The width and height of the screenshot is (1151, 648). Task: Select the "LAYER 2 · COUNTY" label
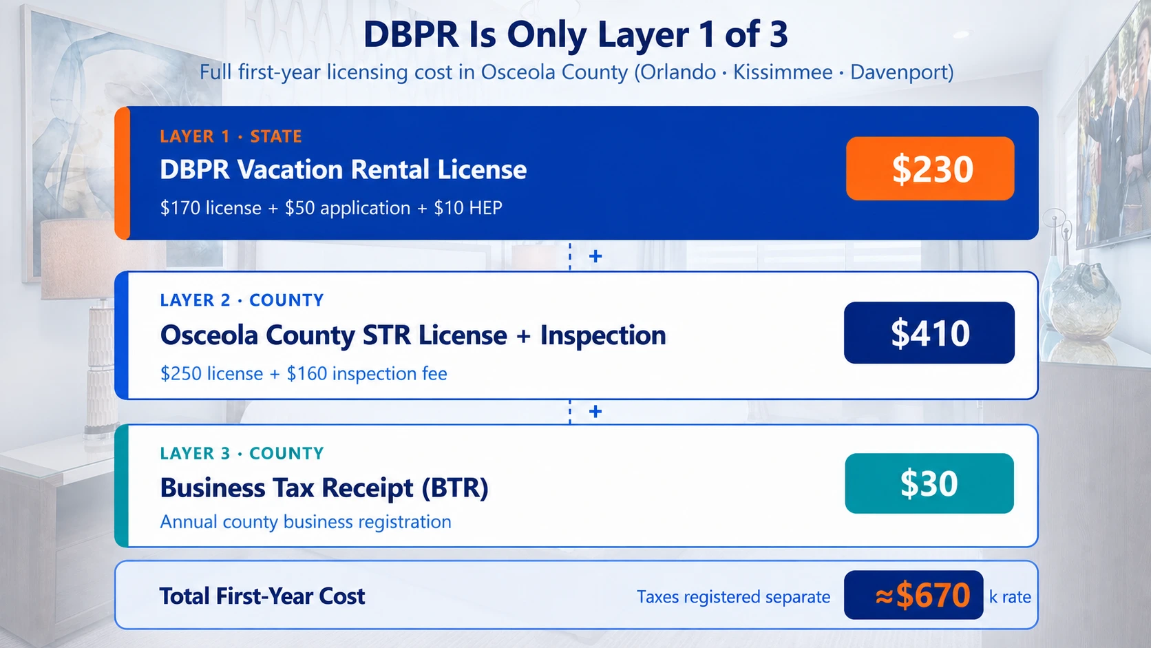242,300
